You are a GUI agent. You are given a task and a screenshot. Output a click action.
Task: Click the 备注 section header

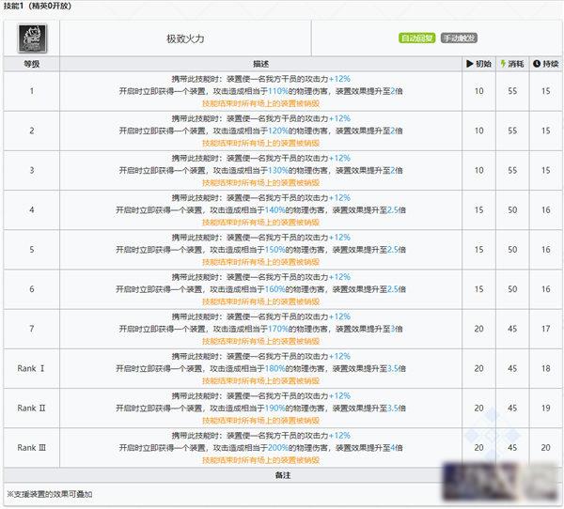click(x=282, y=475)
